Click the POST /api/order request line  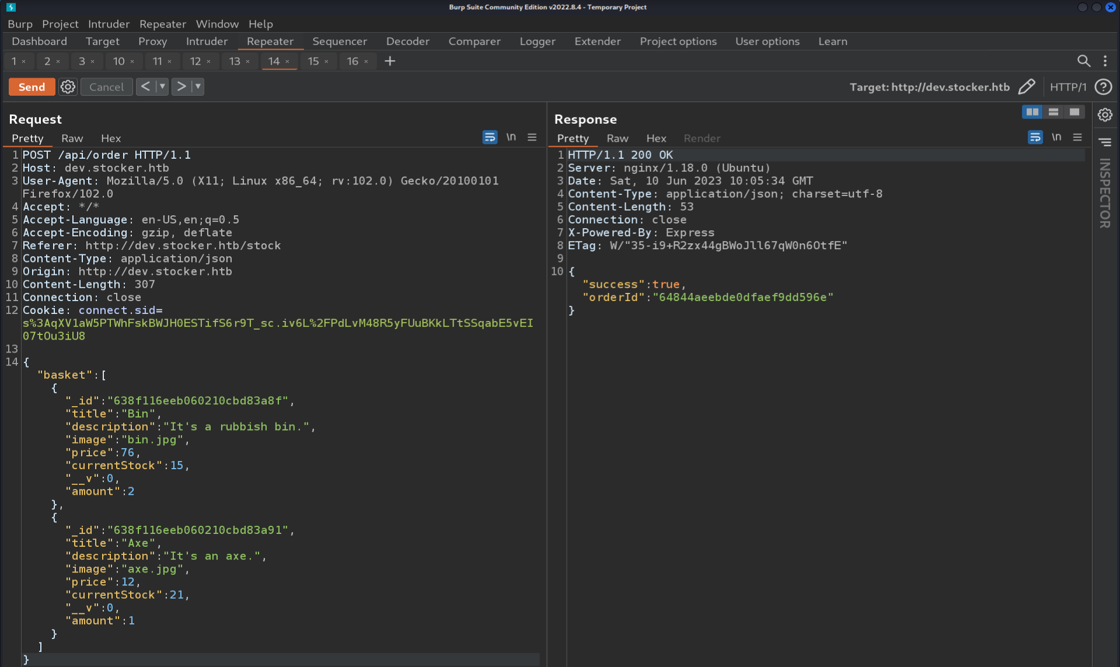pos(106,155)
